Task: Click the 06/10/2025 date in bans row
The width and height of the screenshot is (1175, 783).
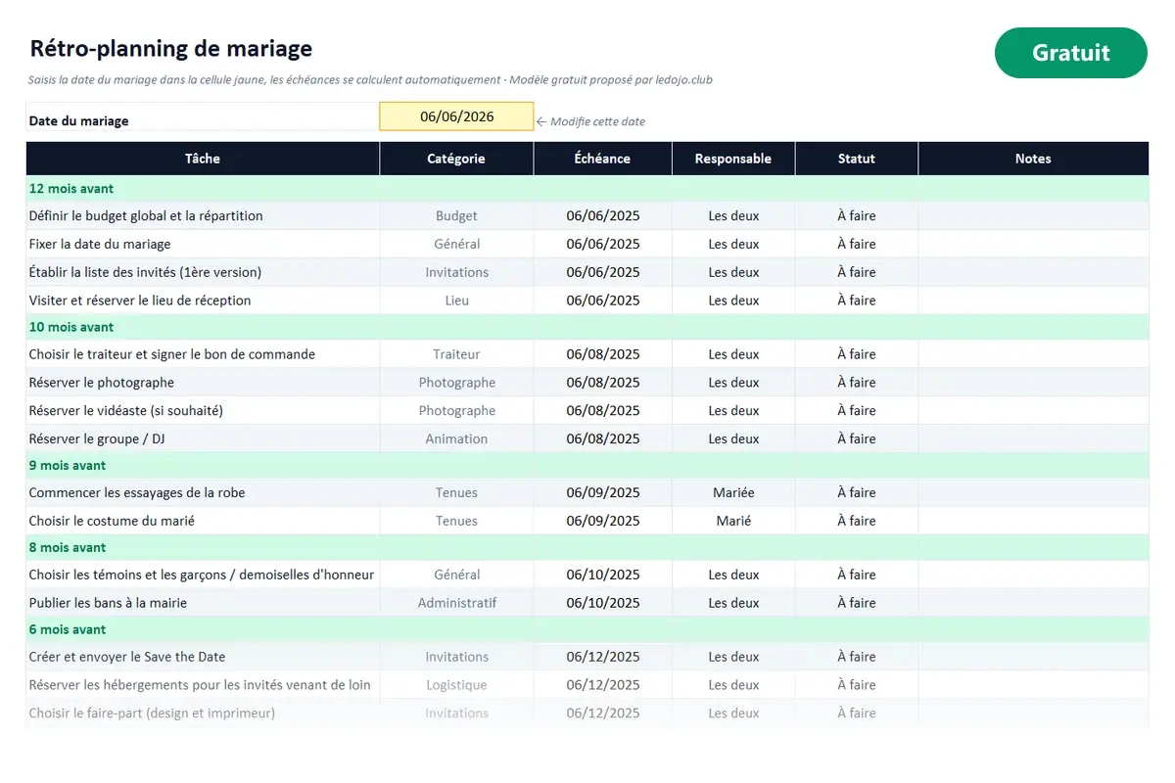Action: (603, 603)
